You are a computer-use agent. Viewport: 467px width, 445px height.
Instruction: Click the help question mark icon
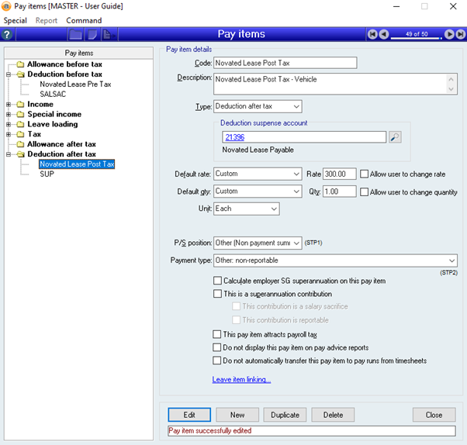[7, 35]
